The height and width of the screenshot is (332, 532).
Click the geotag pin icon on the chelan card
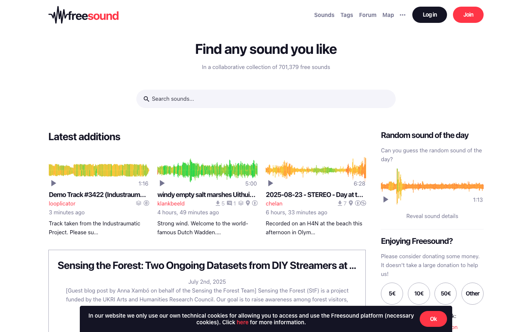[351, 203]
